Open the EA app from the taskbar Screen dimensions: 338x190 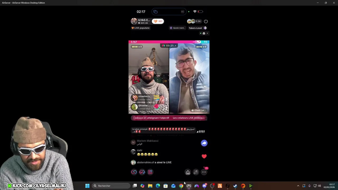click(x=243, y=186)
